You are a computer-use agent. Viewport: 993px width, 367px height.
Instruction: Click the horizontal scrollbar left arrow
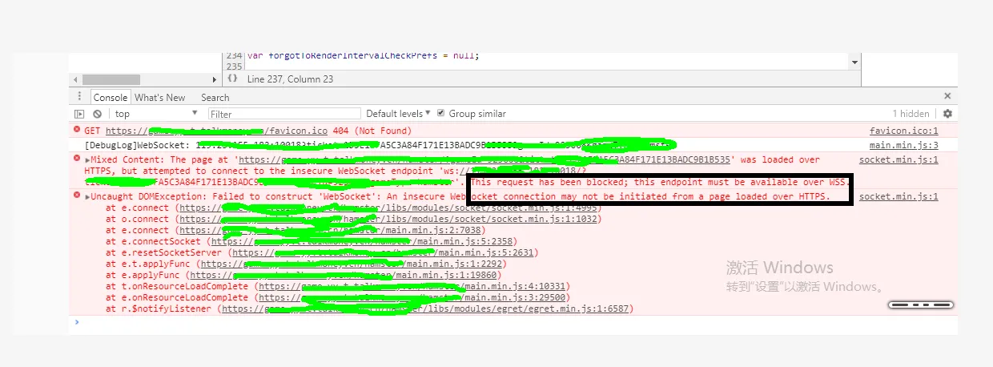[75, 79]
